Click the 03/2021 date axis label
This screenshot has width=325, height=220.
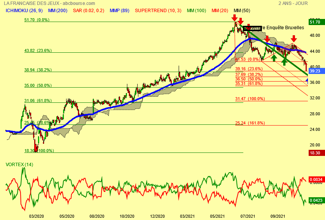(x=187, y=216)
